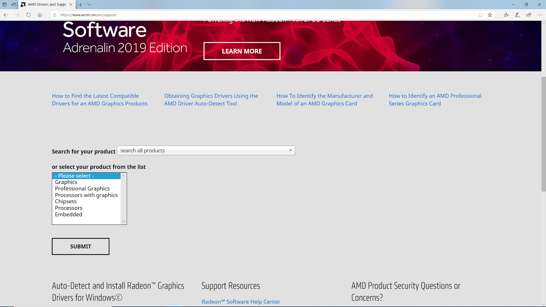Open Settings and more ellipsis menu
Screen dimensions: 546x307
(540, 15)
